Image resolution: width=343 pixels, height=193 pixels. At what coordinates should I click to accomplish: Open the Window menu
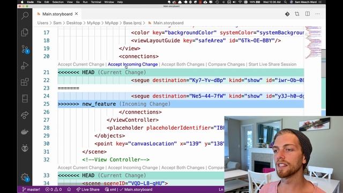pos(109,2)
